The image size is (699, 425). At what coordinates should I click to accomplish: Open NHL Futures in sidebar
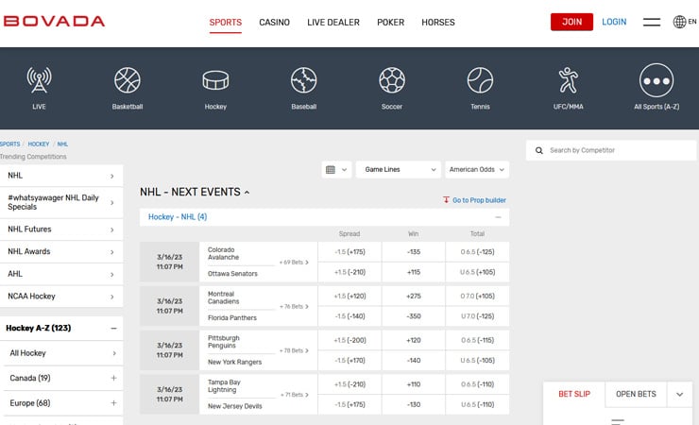coord(61,229)
